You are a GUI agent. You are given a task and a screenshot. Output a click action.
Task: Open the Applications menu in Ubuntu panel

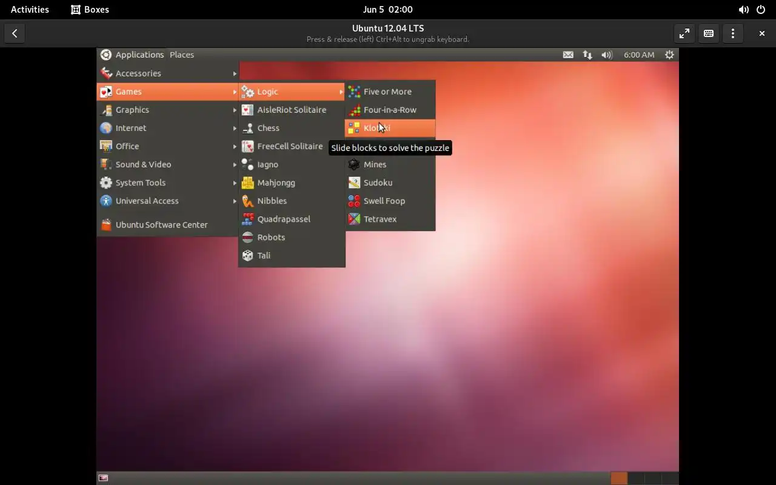132,55
